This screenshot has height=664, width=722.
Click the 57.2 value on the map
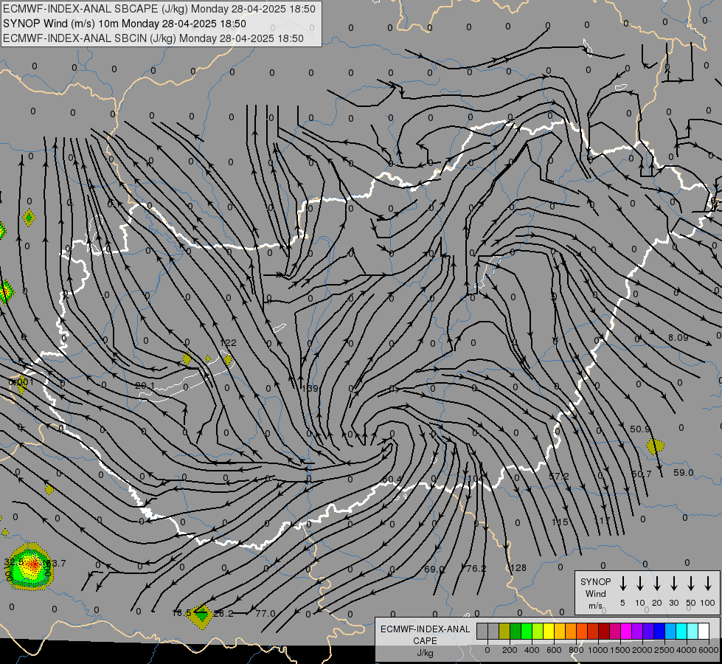pos(558,476)
